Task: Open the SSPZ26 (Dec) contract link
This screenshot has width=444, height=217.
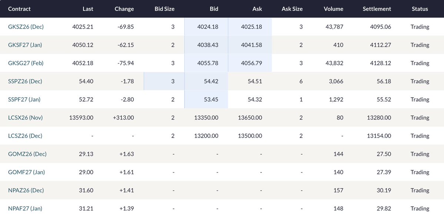Action: (x=25, y=81)
